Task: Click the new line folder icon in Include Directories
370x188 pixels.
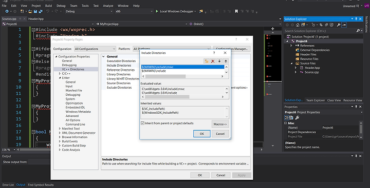Action: pyautogui.click(x=207, y=61)
